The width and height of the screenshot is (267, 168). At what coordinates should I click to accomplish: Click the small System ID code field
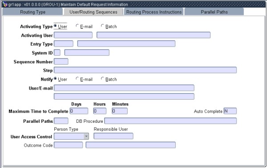click(x=57, y=53)
